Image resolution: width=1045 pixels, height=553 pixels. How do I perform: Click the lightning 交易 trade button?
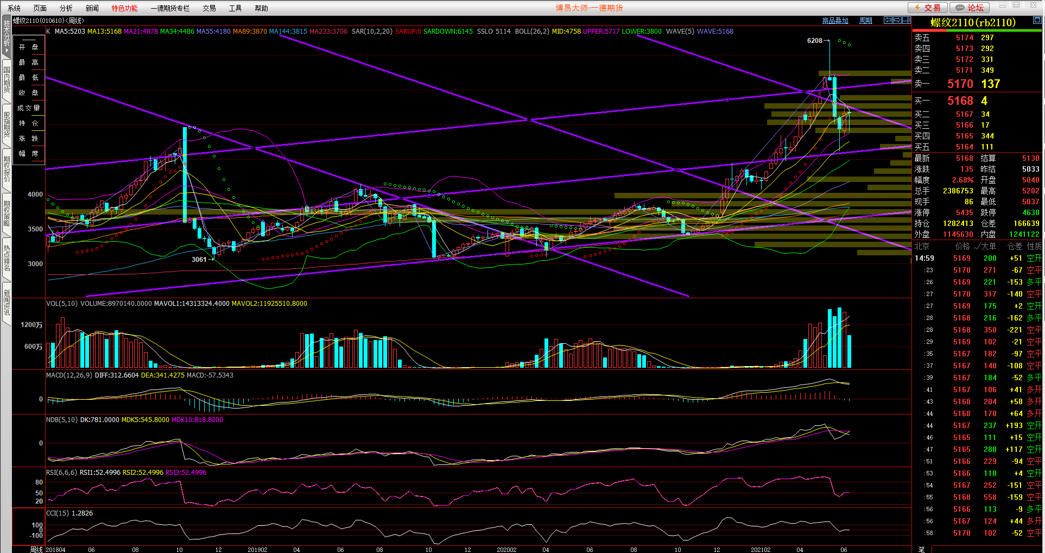tap(928, 8)
